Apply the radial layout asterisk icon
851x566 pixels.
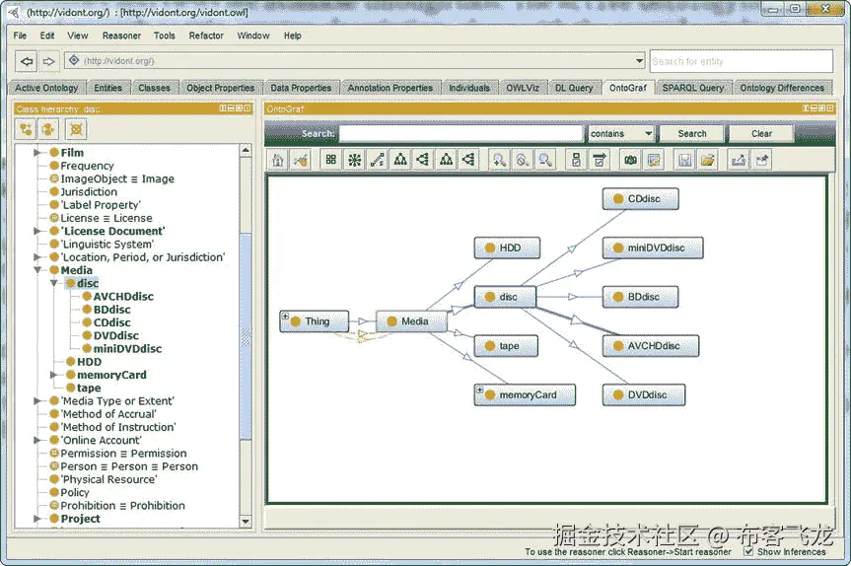354,160
